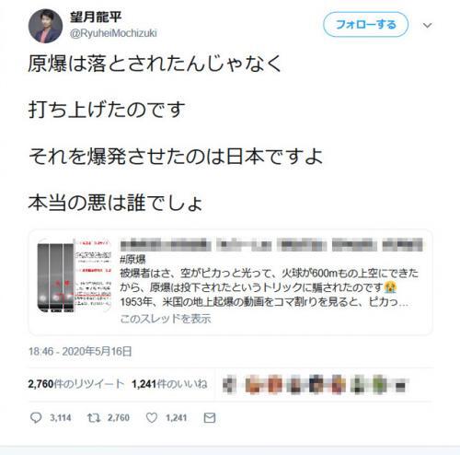Click the retweet arrows icon
460x455 pixels.
(94, 417)
